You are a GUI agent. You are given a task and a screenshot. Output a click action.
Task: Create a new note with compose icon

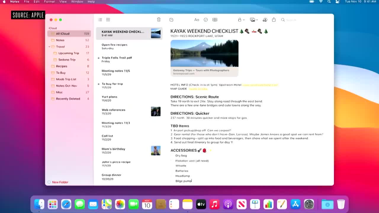tap(171, 20)
